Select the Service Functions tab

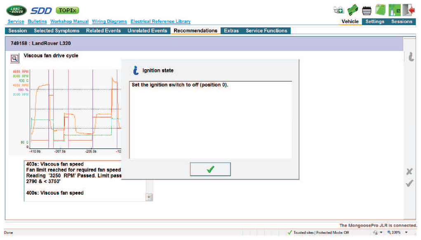(x=266, y=31)
